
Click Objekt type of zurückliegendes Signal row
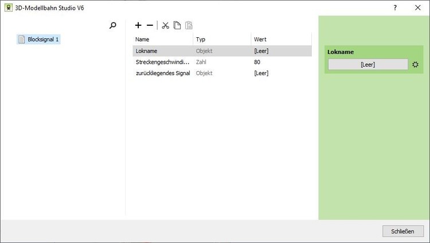[204, 73]
